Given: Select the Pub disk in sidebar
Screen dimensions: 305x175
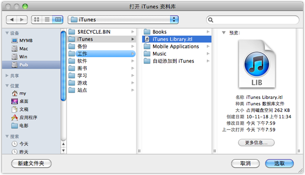Looking at the screenshot, I should point(31,65).
